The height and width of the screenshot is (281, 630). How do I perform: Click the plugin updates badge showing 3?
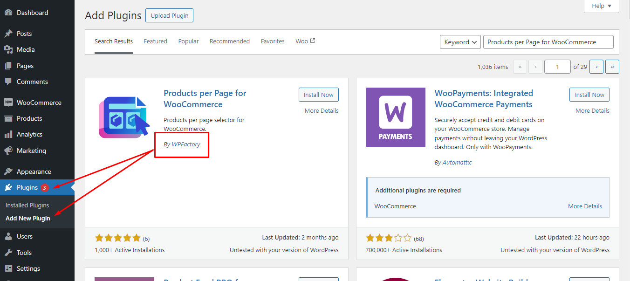pos(45,188)
